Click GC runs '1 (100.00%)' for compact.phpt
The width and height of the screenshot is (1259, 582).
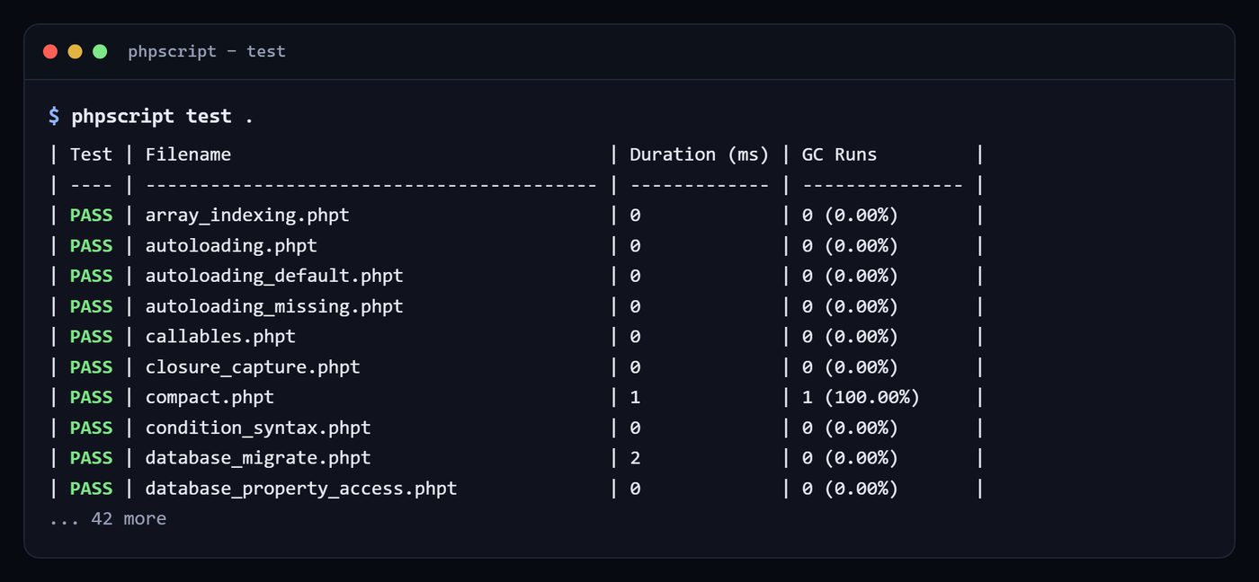pos(861,397)
